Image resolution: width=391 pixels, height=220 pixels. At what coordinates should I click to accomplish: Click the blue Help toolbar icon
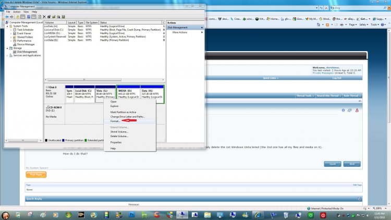tap(29, 17)
